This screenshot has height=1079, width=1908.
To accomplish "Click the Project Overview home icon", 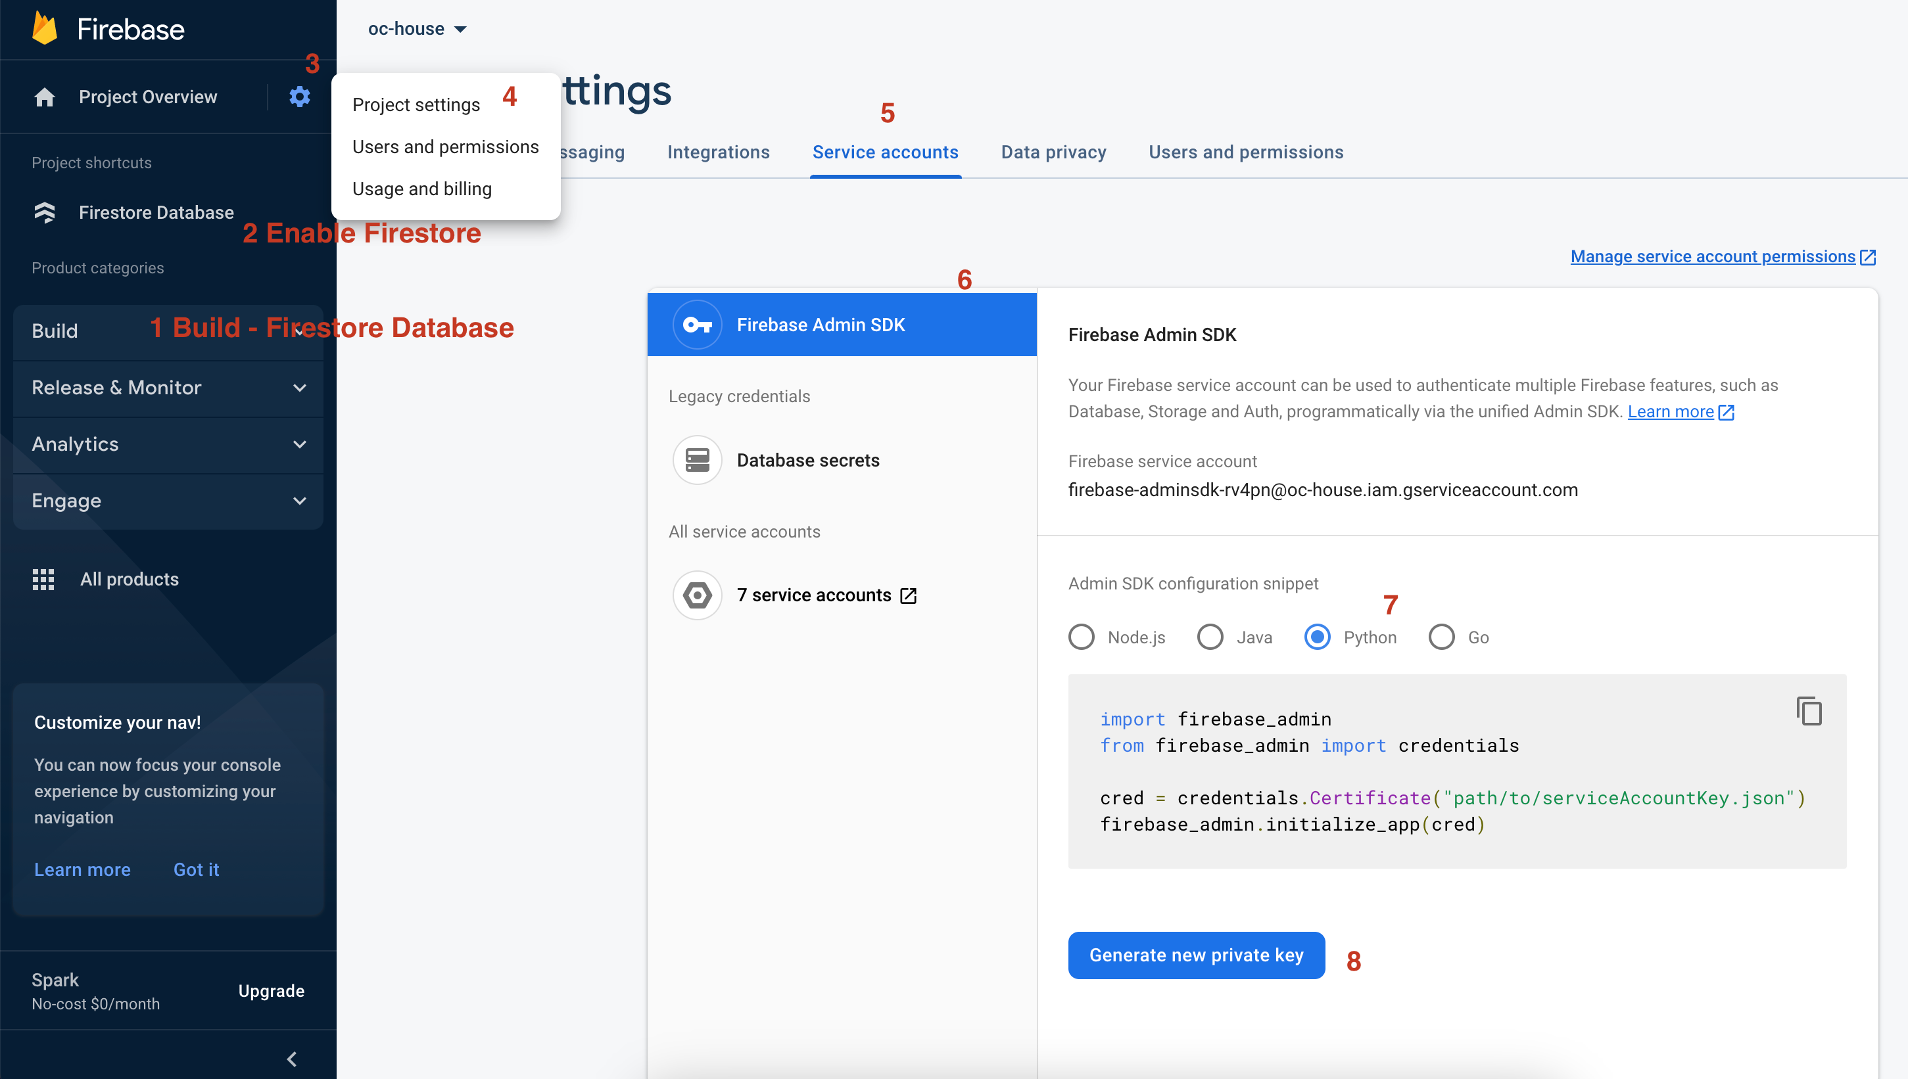I will coord(43,95).
